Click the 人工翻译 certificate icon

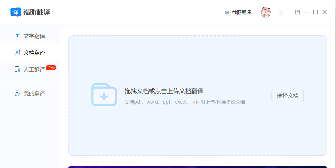tap(17, 69)
